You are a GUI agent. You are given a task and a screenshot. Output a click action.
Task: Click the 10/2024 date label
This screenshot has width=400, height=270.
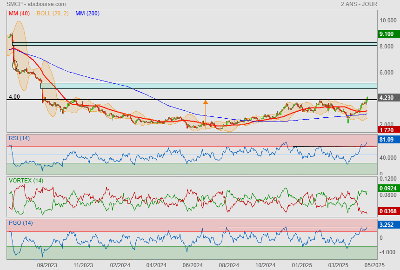pyautogui.click(x=265, y=265)
